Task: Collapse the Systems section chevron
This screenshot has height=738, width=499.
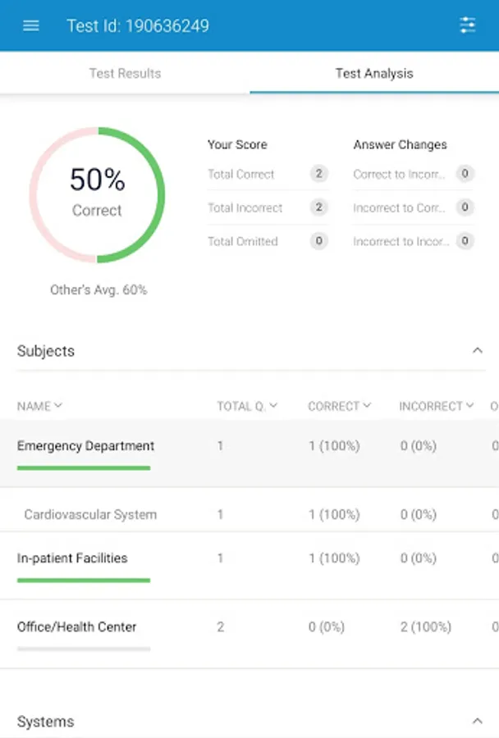Action: tap(477, 722)
